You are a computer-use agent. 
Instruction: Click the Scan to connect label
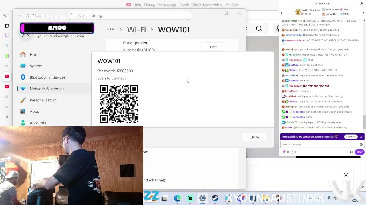[x=112, y=78]
